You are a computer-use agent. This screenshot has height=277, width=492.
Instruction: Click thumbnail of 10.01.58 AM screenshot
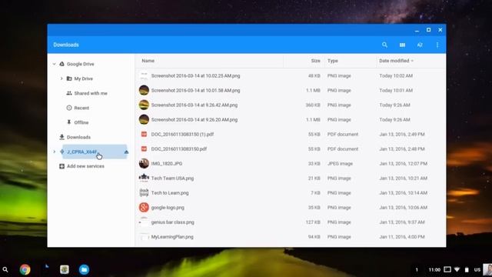coord(144,90)
